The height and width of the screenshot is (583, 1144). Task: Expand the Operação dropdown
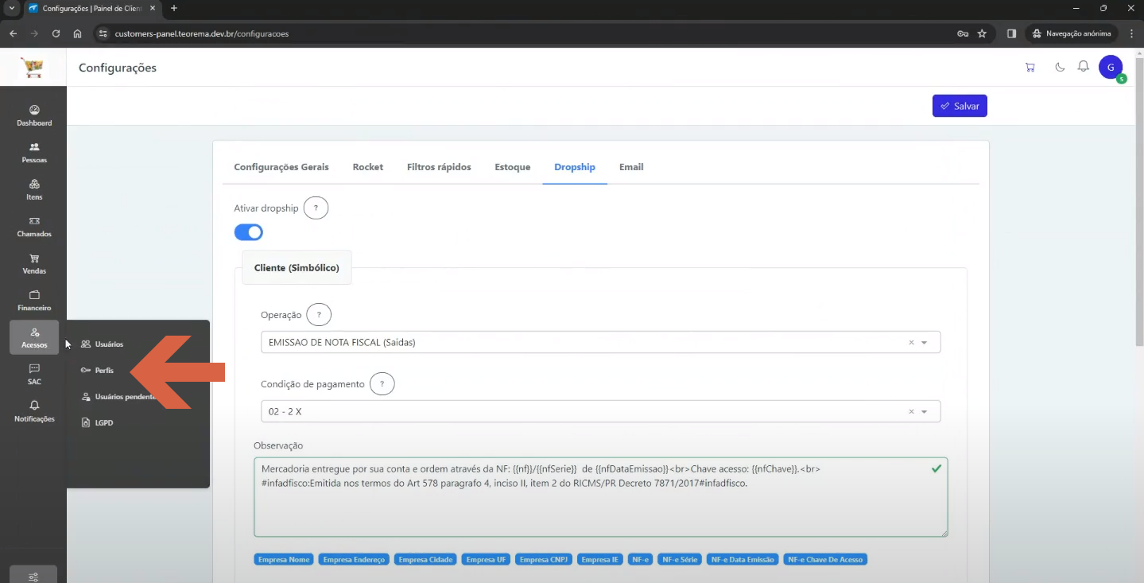pos(925,343)
